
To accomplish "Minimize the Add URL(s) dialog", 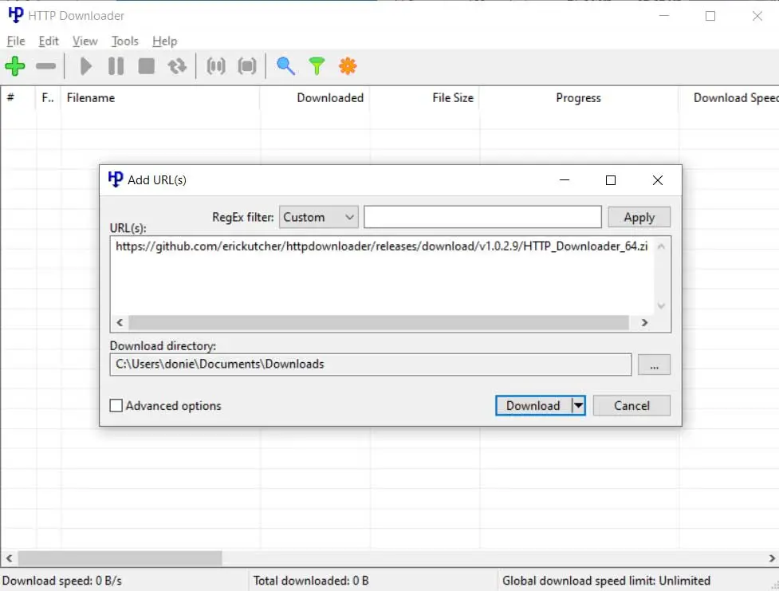I will pos(565,180).
